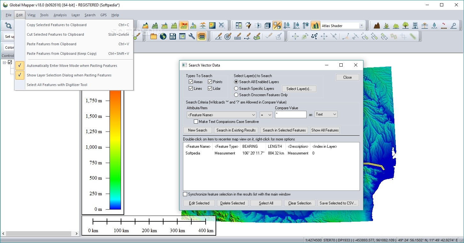
Task: Collapse the Control Center tree node
Action: click(4, 62)
